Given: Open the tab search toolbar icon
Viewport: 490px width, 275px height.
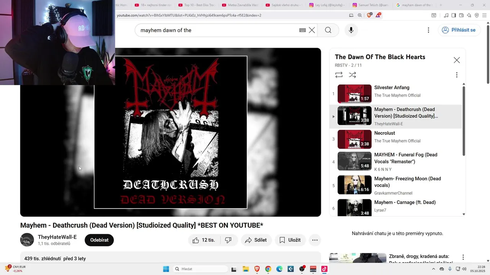Looking at the screenshot, I should click(x=434, y=15).
